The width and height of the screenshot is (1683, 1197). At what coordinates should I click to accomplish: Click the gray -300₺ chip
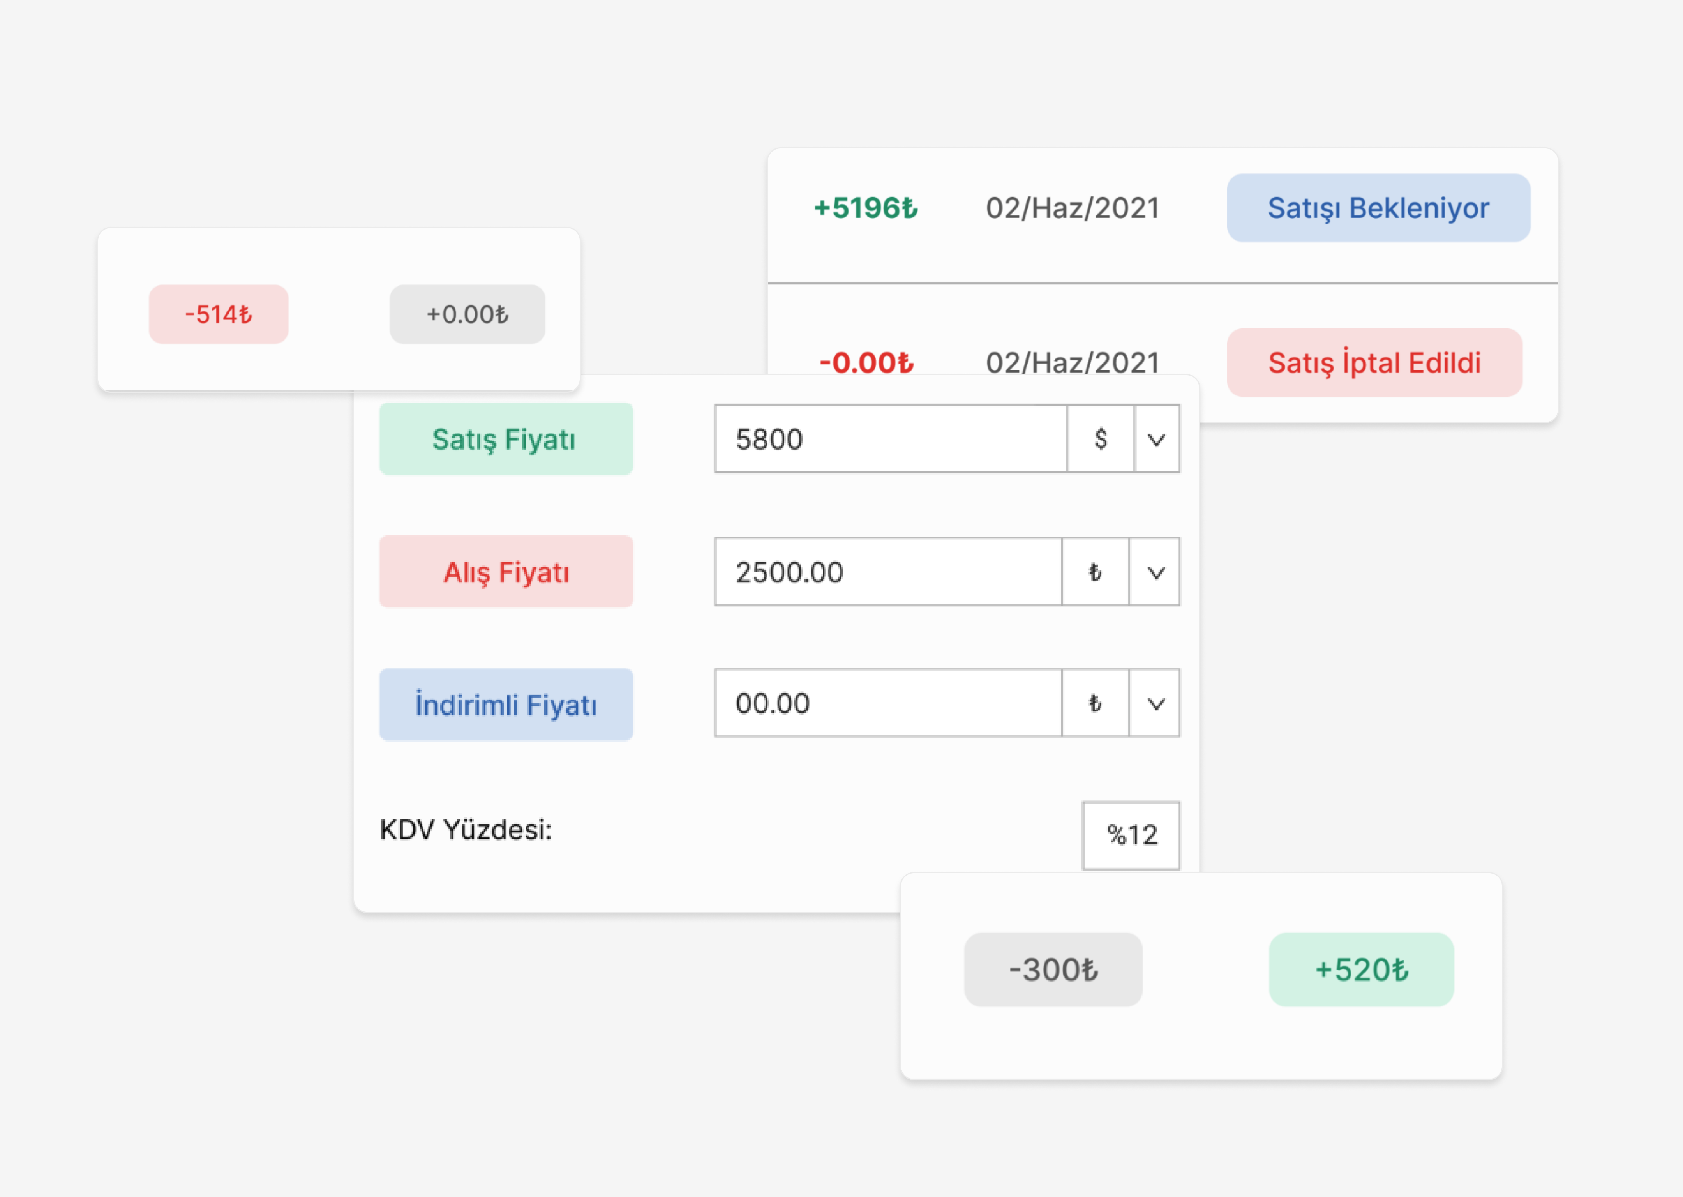point(1052,969)
